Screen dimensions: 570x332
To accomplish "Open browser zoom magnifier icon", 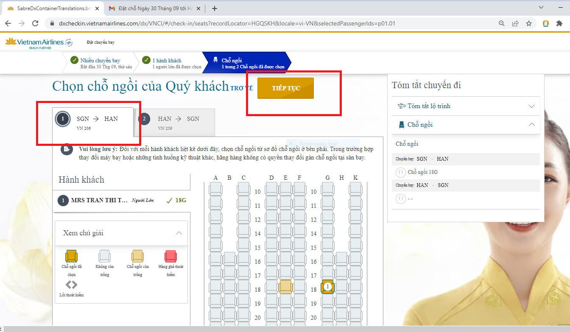I will point(502,23).
